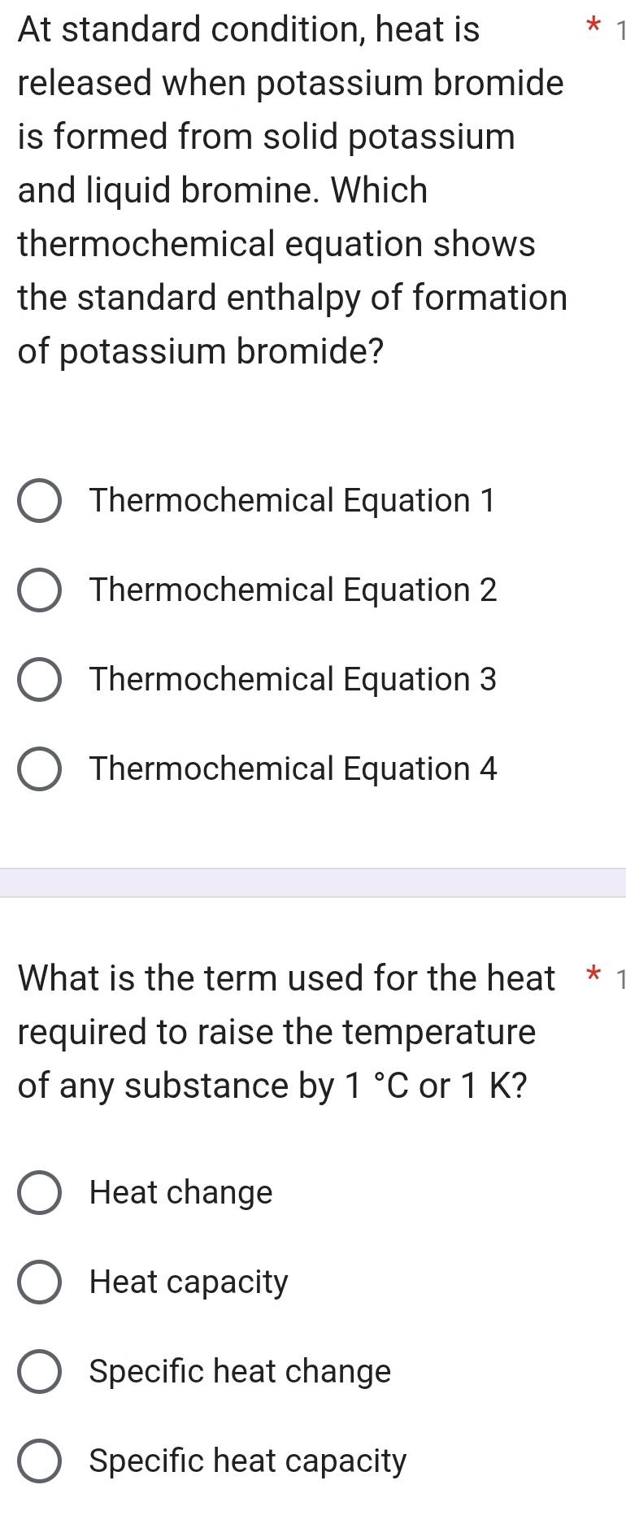Click the red asterisk on the heat term question
Viewport: 626px width, 1524px height.
[x=594, y=977]
